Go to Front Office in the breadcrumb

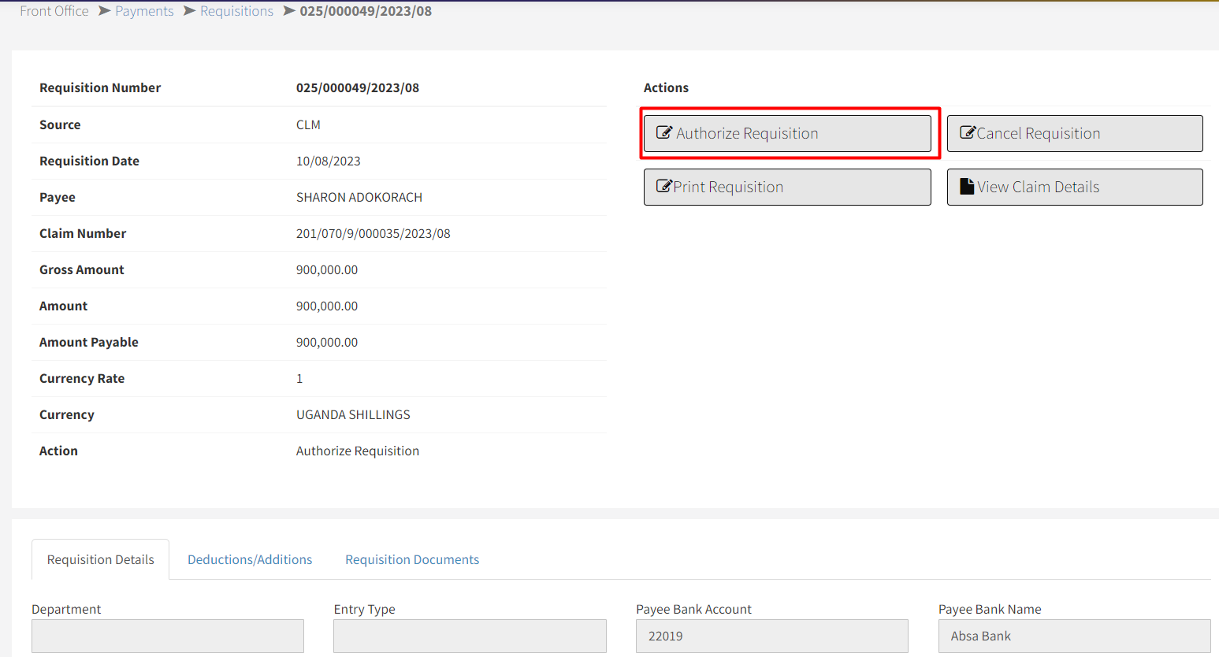[x=54, y=11]
